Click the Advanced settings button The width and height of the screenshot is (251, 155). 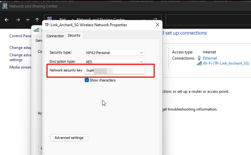69,138
